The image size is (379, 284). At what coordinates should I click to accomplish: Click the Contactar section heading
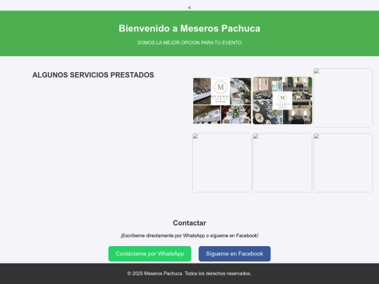pyautogui.click(x=189, y=223)
